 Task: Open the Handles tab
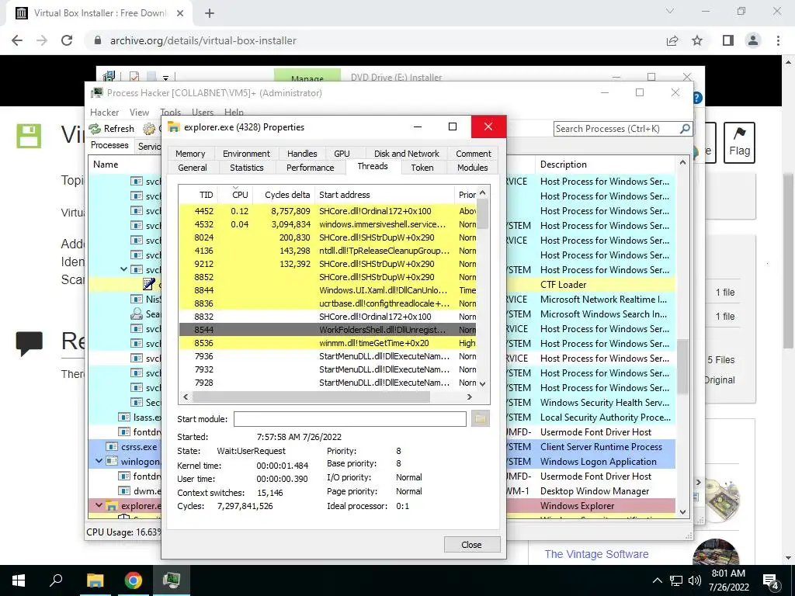click(x=302, y=154)
